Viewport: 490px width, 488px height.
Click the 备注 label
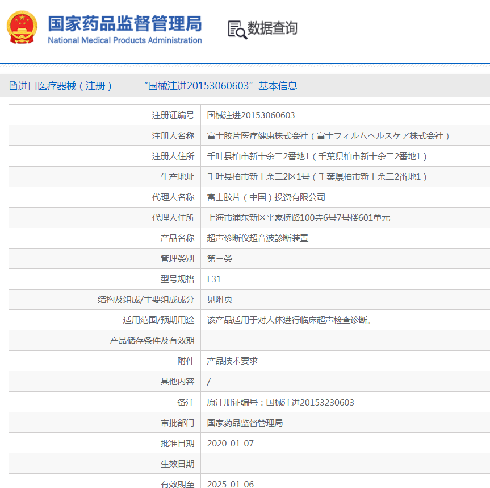[x=186, y=402]
